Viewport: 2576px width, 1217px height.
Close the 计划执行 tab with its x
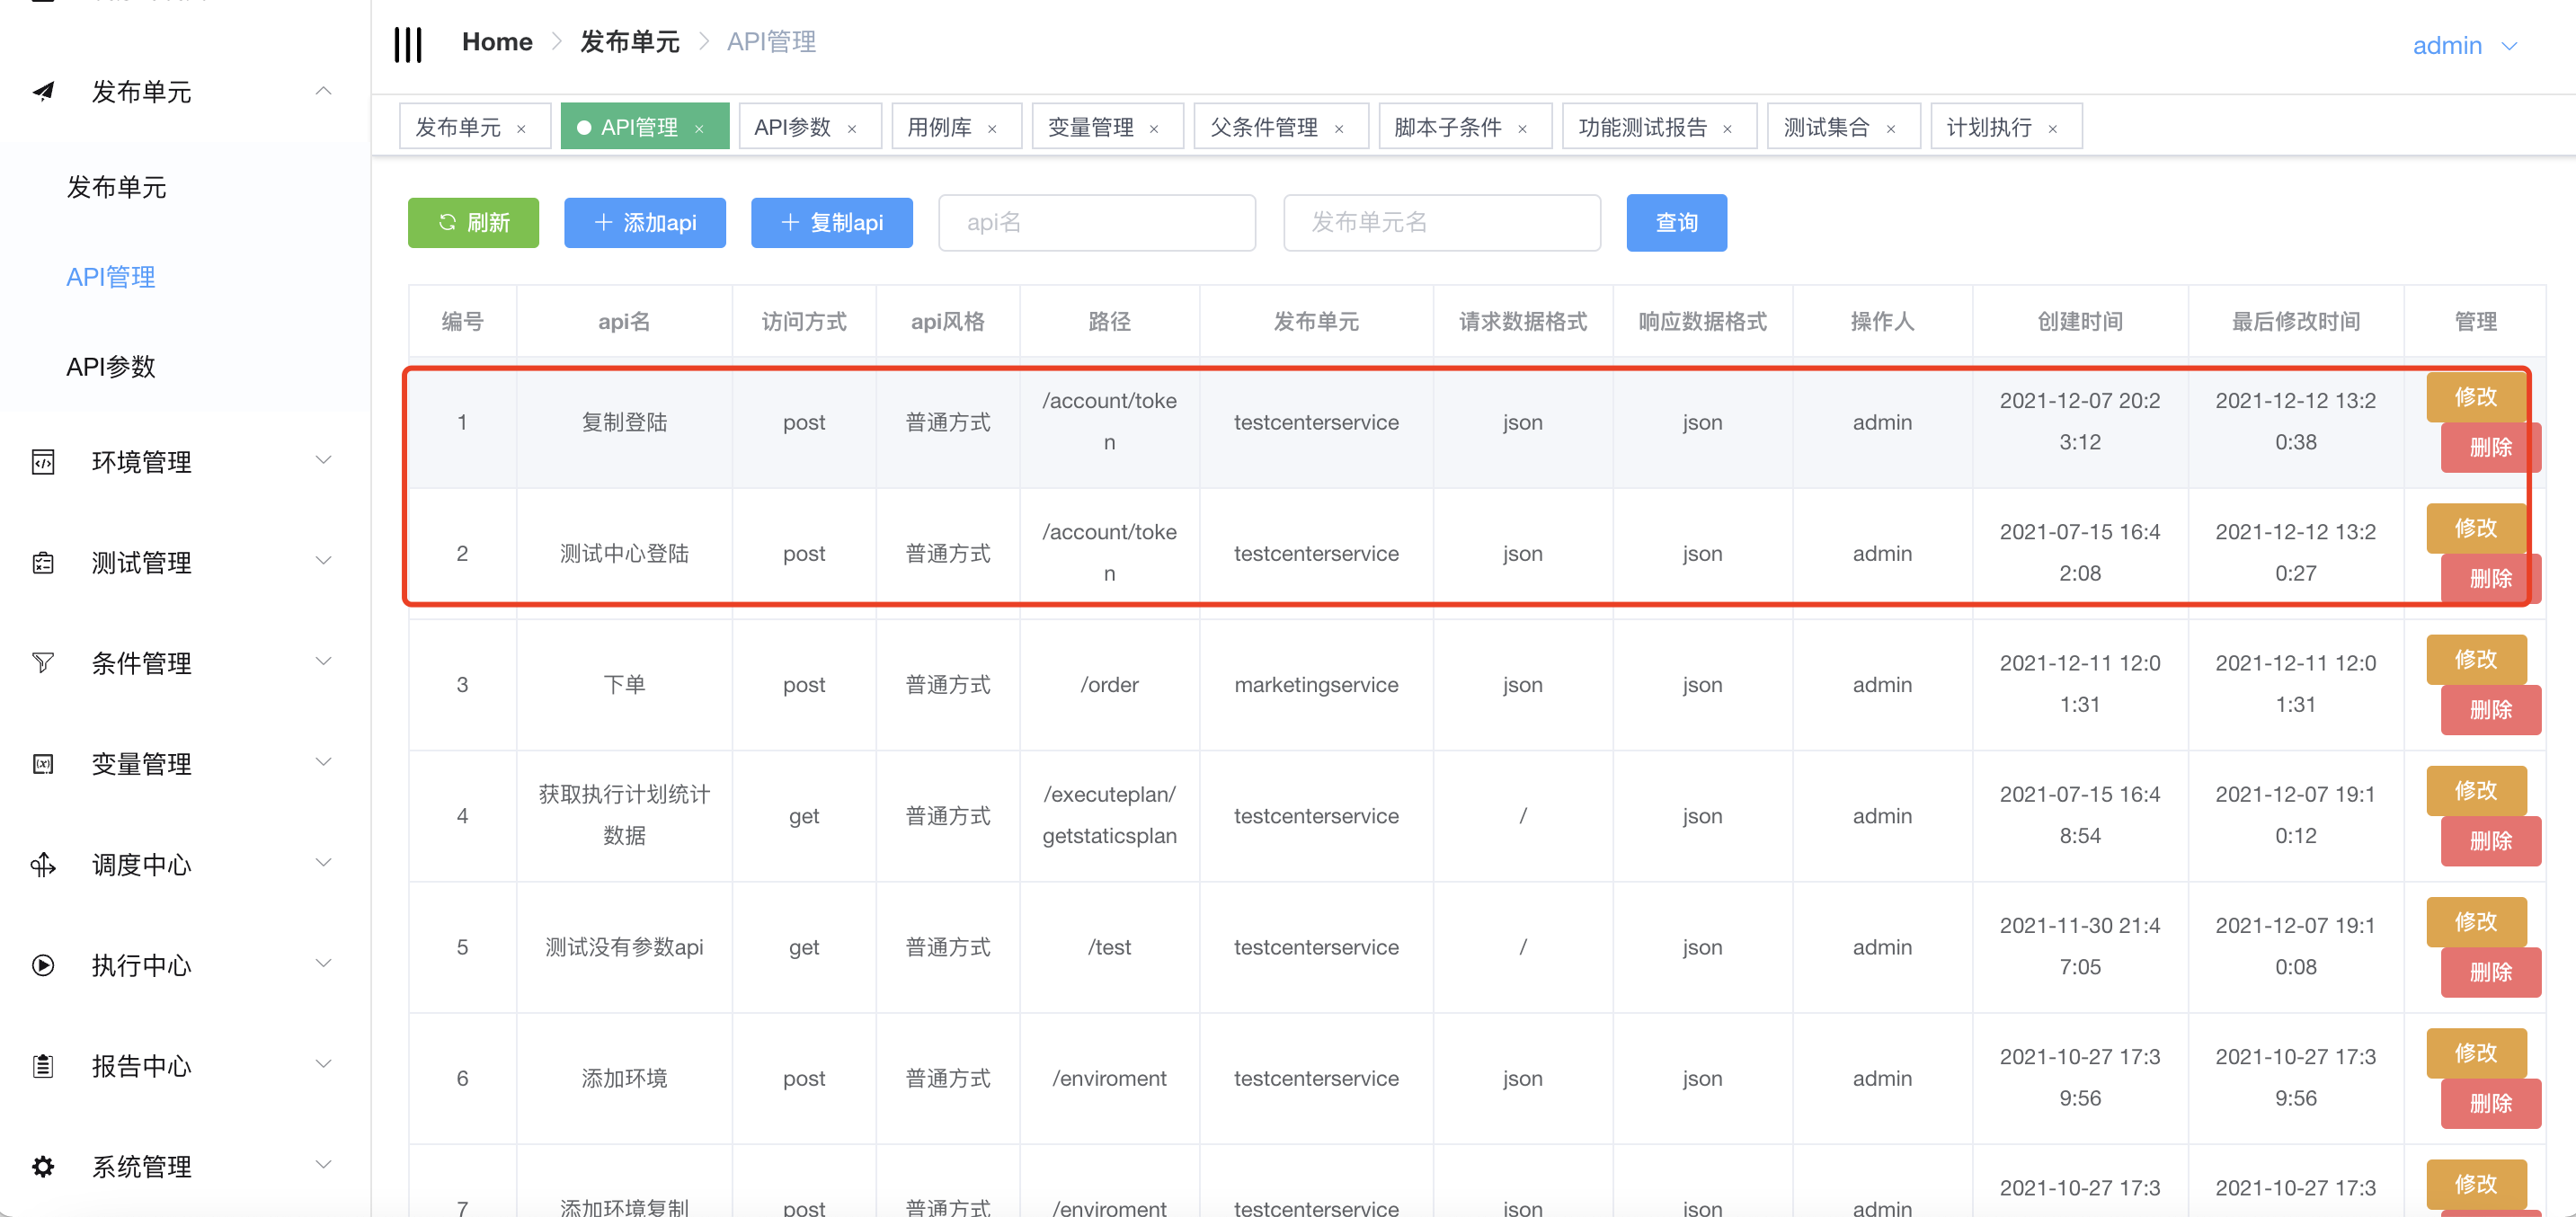[x=2053, y=129]
